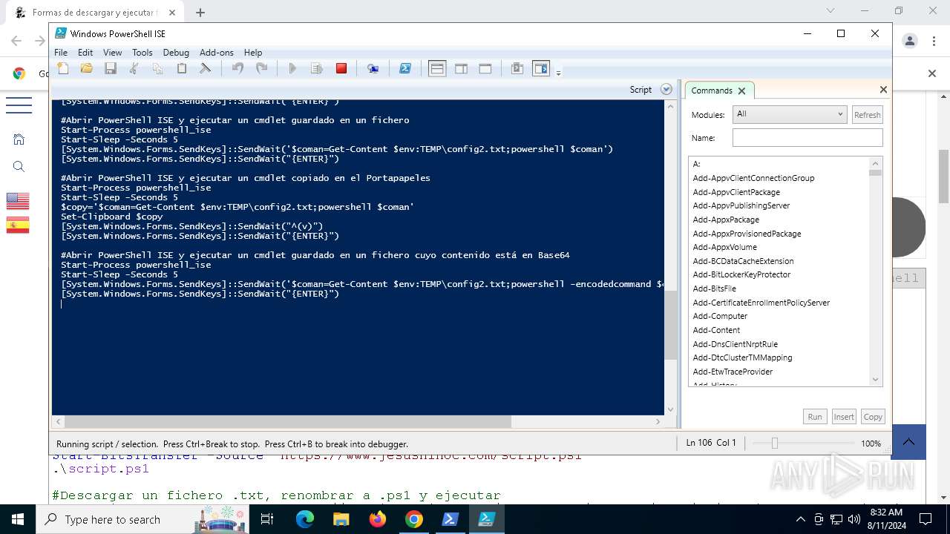Save the script using the floppy disk icon

(x=111, y=68)
